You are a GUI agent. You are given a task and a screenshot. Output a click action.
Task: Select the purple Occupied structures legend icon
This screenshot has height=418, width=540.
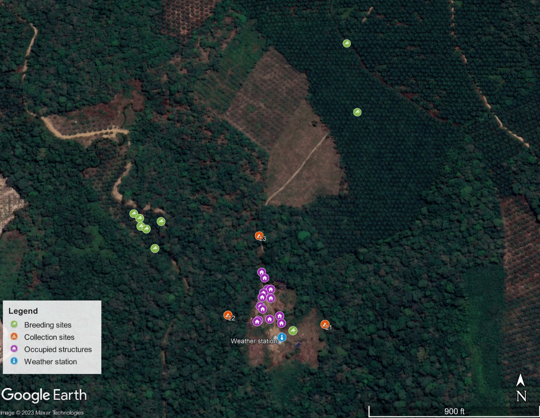pos(14,349)
